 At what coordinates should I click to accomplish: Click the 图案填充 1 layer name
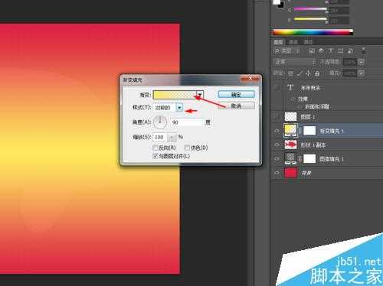tap(332, 159)
